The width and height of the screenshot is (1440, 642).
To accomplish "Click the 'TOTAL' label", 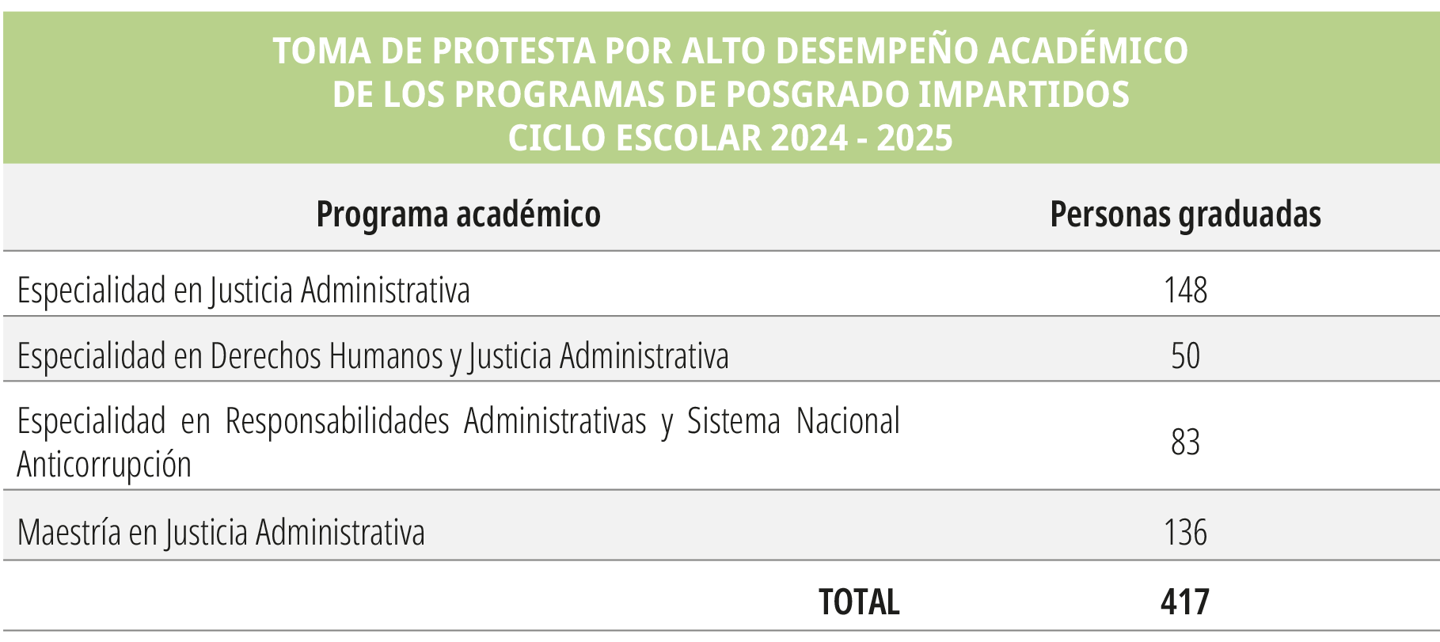I will 859,602.
